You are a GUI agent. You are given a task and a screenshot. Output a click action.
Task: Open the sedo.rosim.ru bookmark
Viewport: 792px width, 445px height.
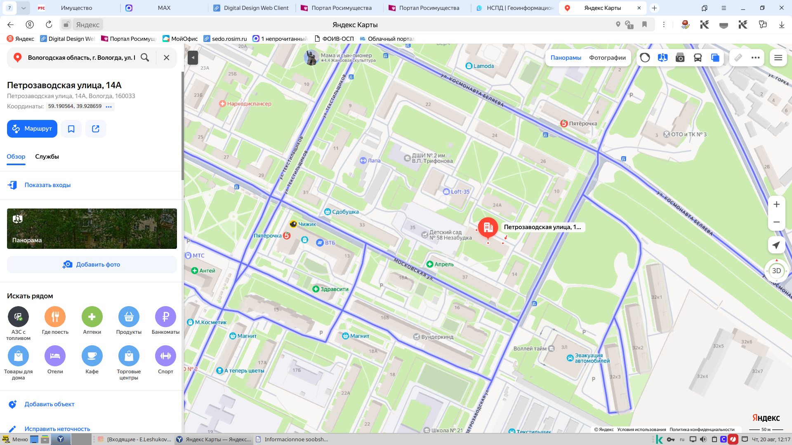[x=225, y=39]
